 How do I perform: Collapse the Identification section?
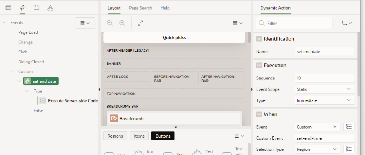pyautogui.click(x=259, y=39)
